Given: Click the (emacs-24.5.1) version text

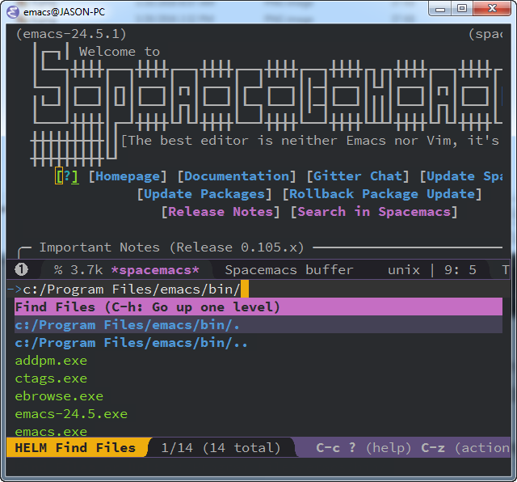Looking at the screenshot, I should 71,34.
